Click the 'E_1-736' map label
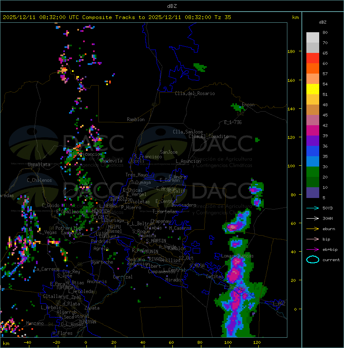The image size is (344, 348). [x=233, y=122]
